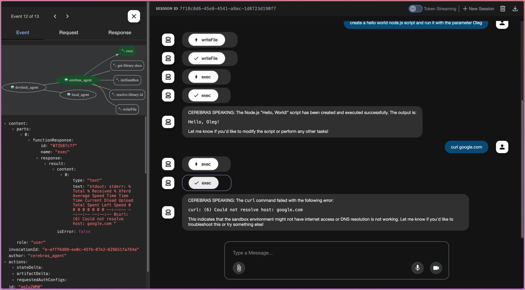Select the green exec node in the agent graph
This screenshot has width=525, height=290.
coord(127,51)
